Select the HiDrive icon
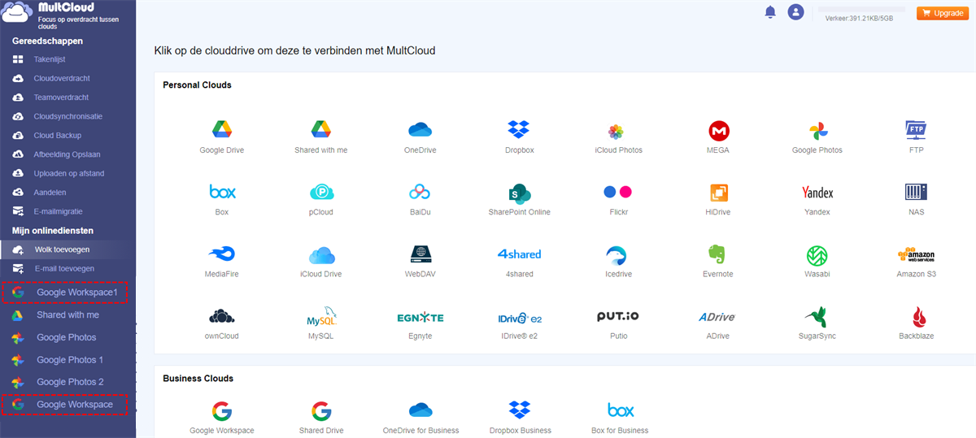Viewport: 976px width, 438px height. [719, 193]
